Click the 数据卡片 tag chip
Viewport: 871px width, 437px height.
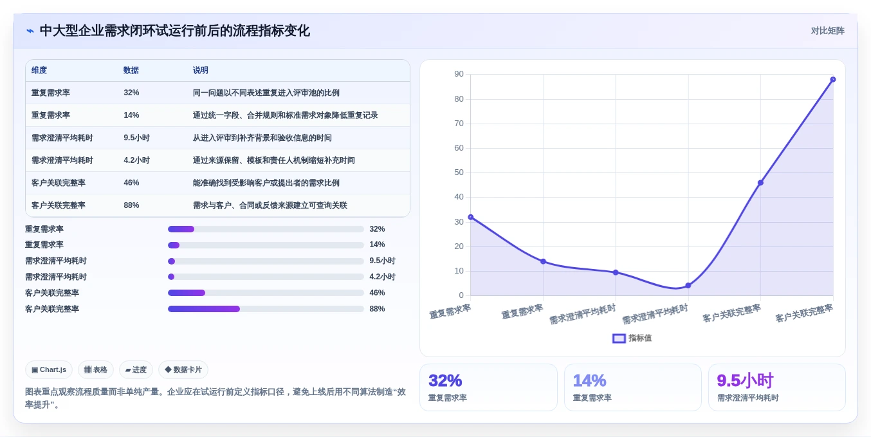[x=183, y=369]
